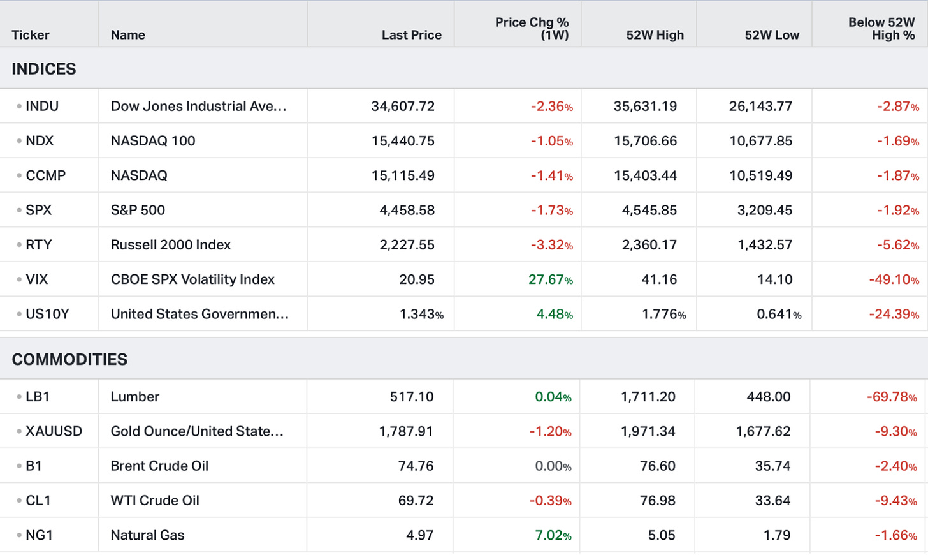Open the LB1 ticker
The image size is (928, 555).
tap(38, 397)
